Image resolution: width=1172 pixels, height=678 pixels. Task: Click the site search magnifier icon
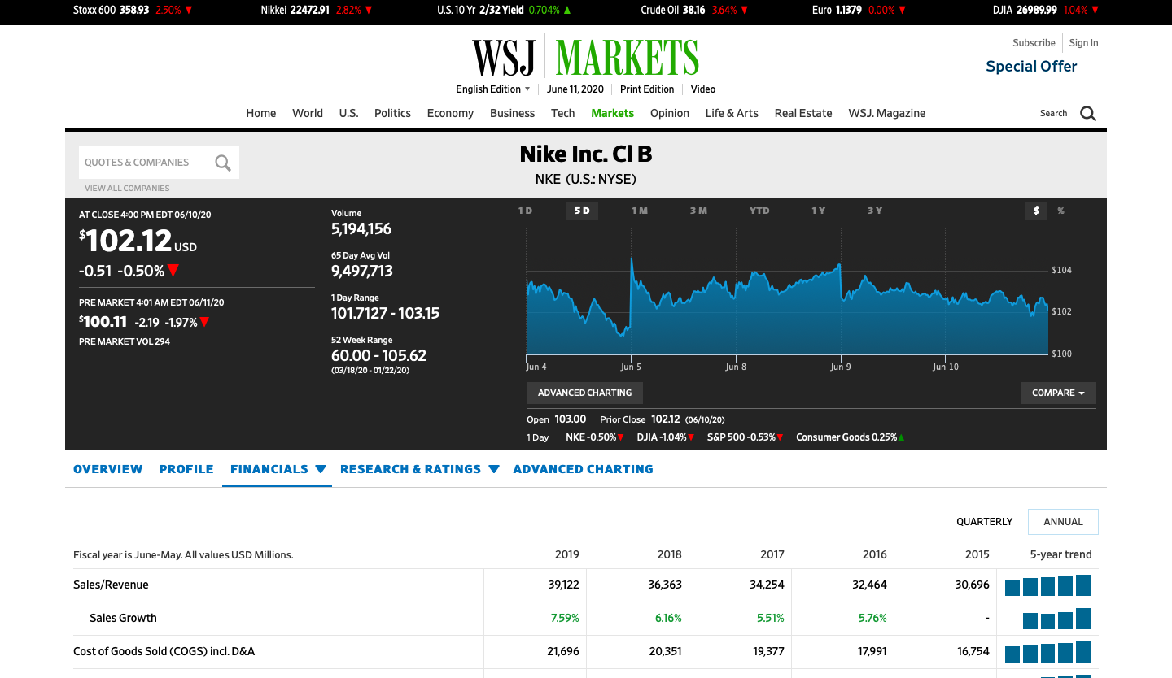tap(1088, 114)
